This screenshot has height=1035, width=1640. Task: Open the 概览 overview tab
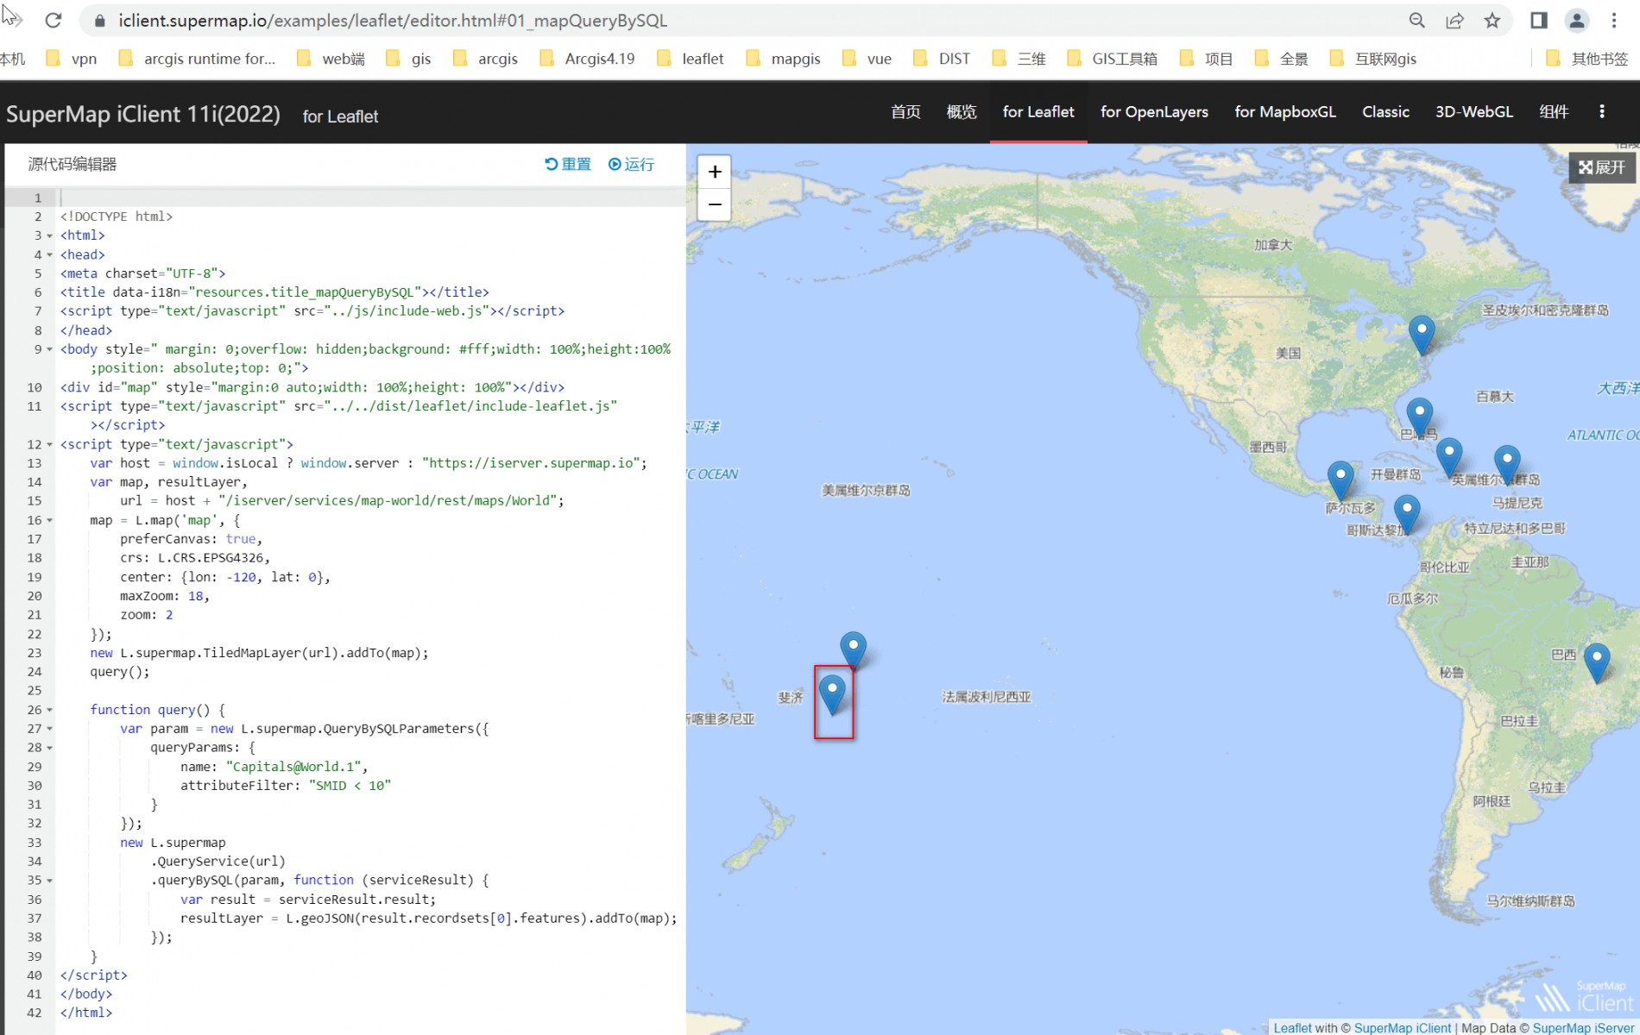(x=962, y=111)
